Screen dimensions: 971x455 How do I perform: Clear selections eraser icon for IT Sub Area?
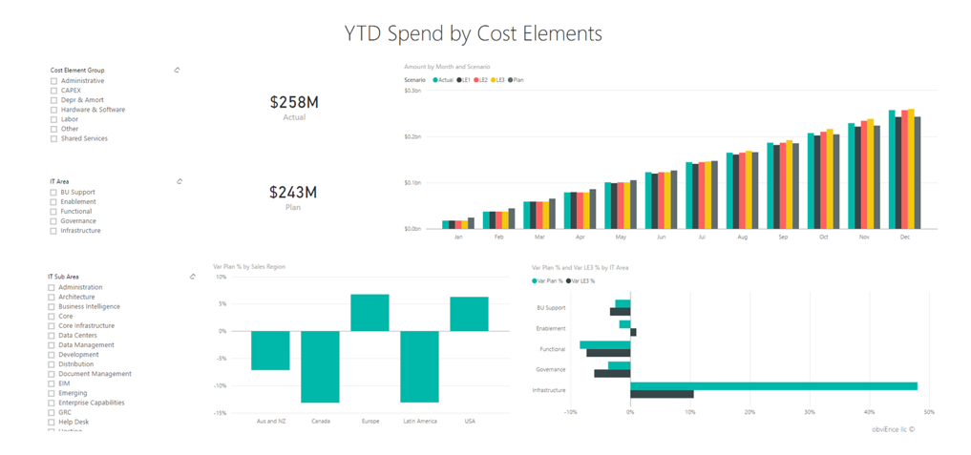(x=193, y=277)
